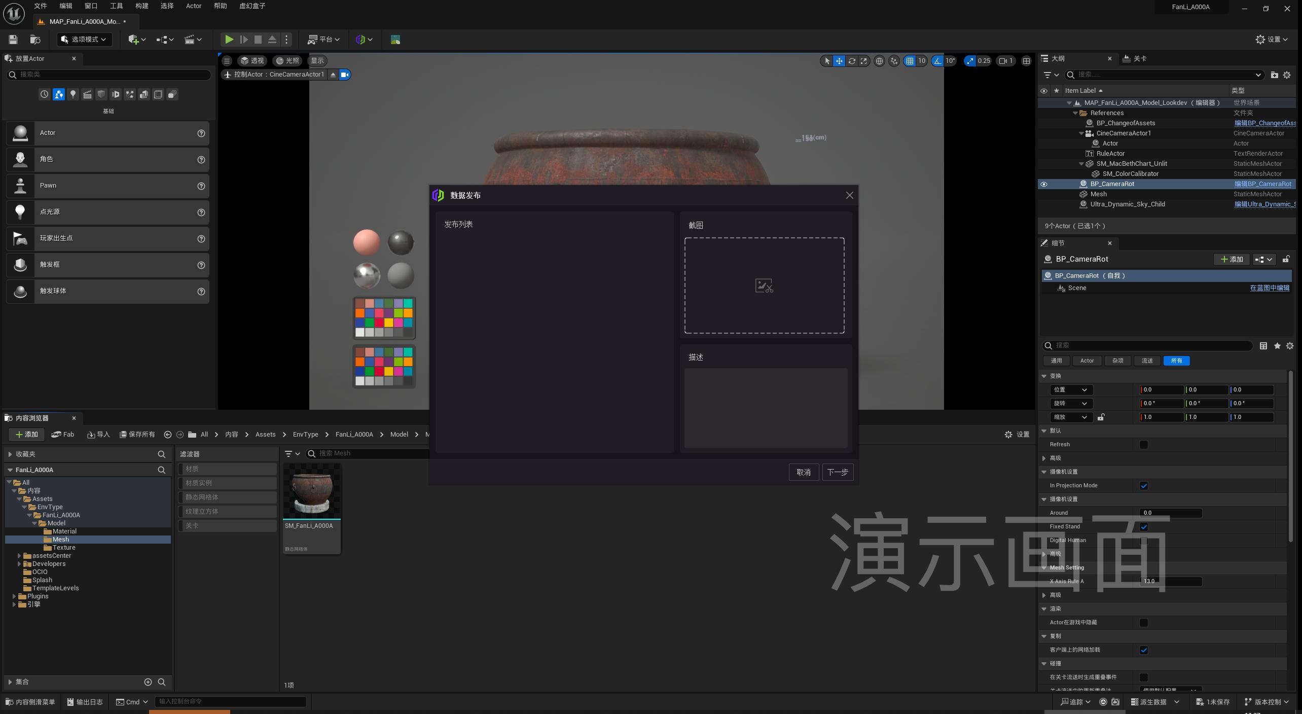
Task: Click the Eject button in play toolbar
Action: tap(272, 40)
